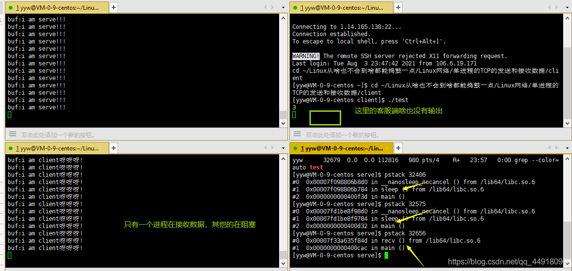The image size is (572, 271).
Task: Select the session tab of 'i am client' pane
Action: coord(57,148)
